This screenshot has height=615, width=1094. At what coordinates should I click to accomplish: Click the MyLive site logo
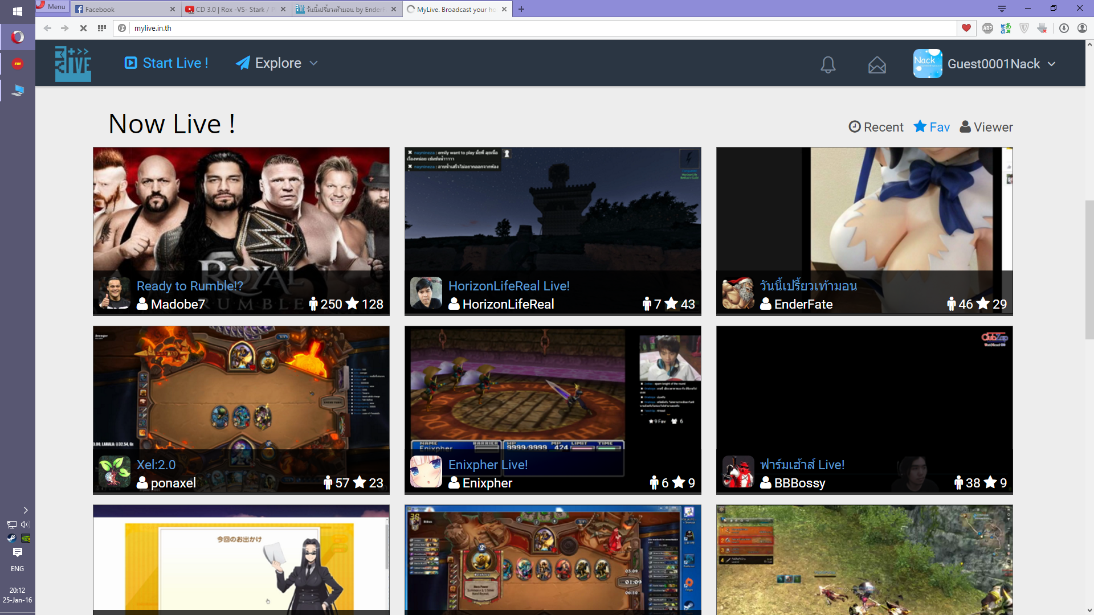73,63
